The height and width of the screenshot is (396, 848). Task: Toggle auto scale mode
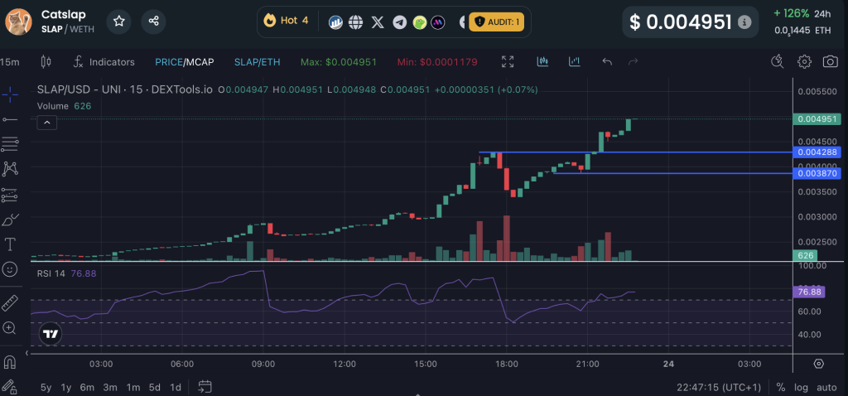(826, 388)
